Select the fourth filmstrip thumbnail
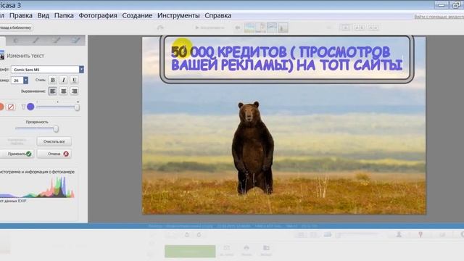Screen dimensions: 464x261 click(283, 28)
